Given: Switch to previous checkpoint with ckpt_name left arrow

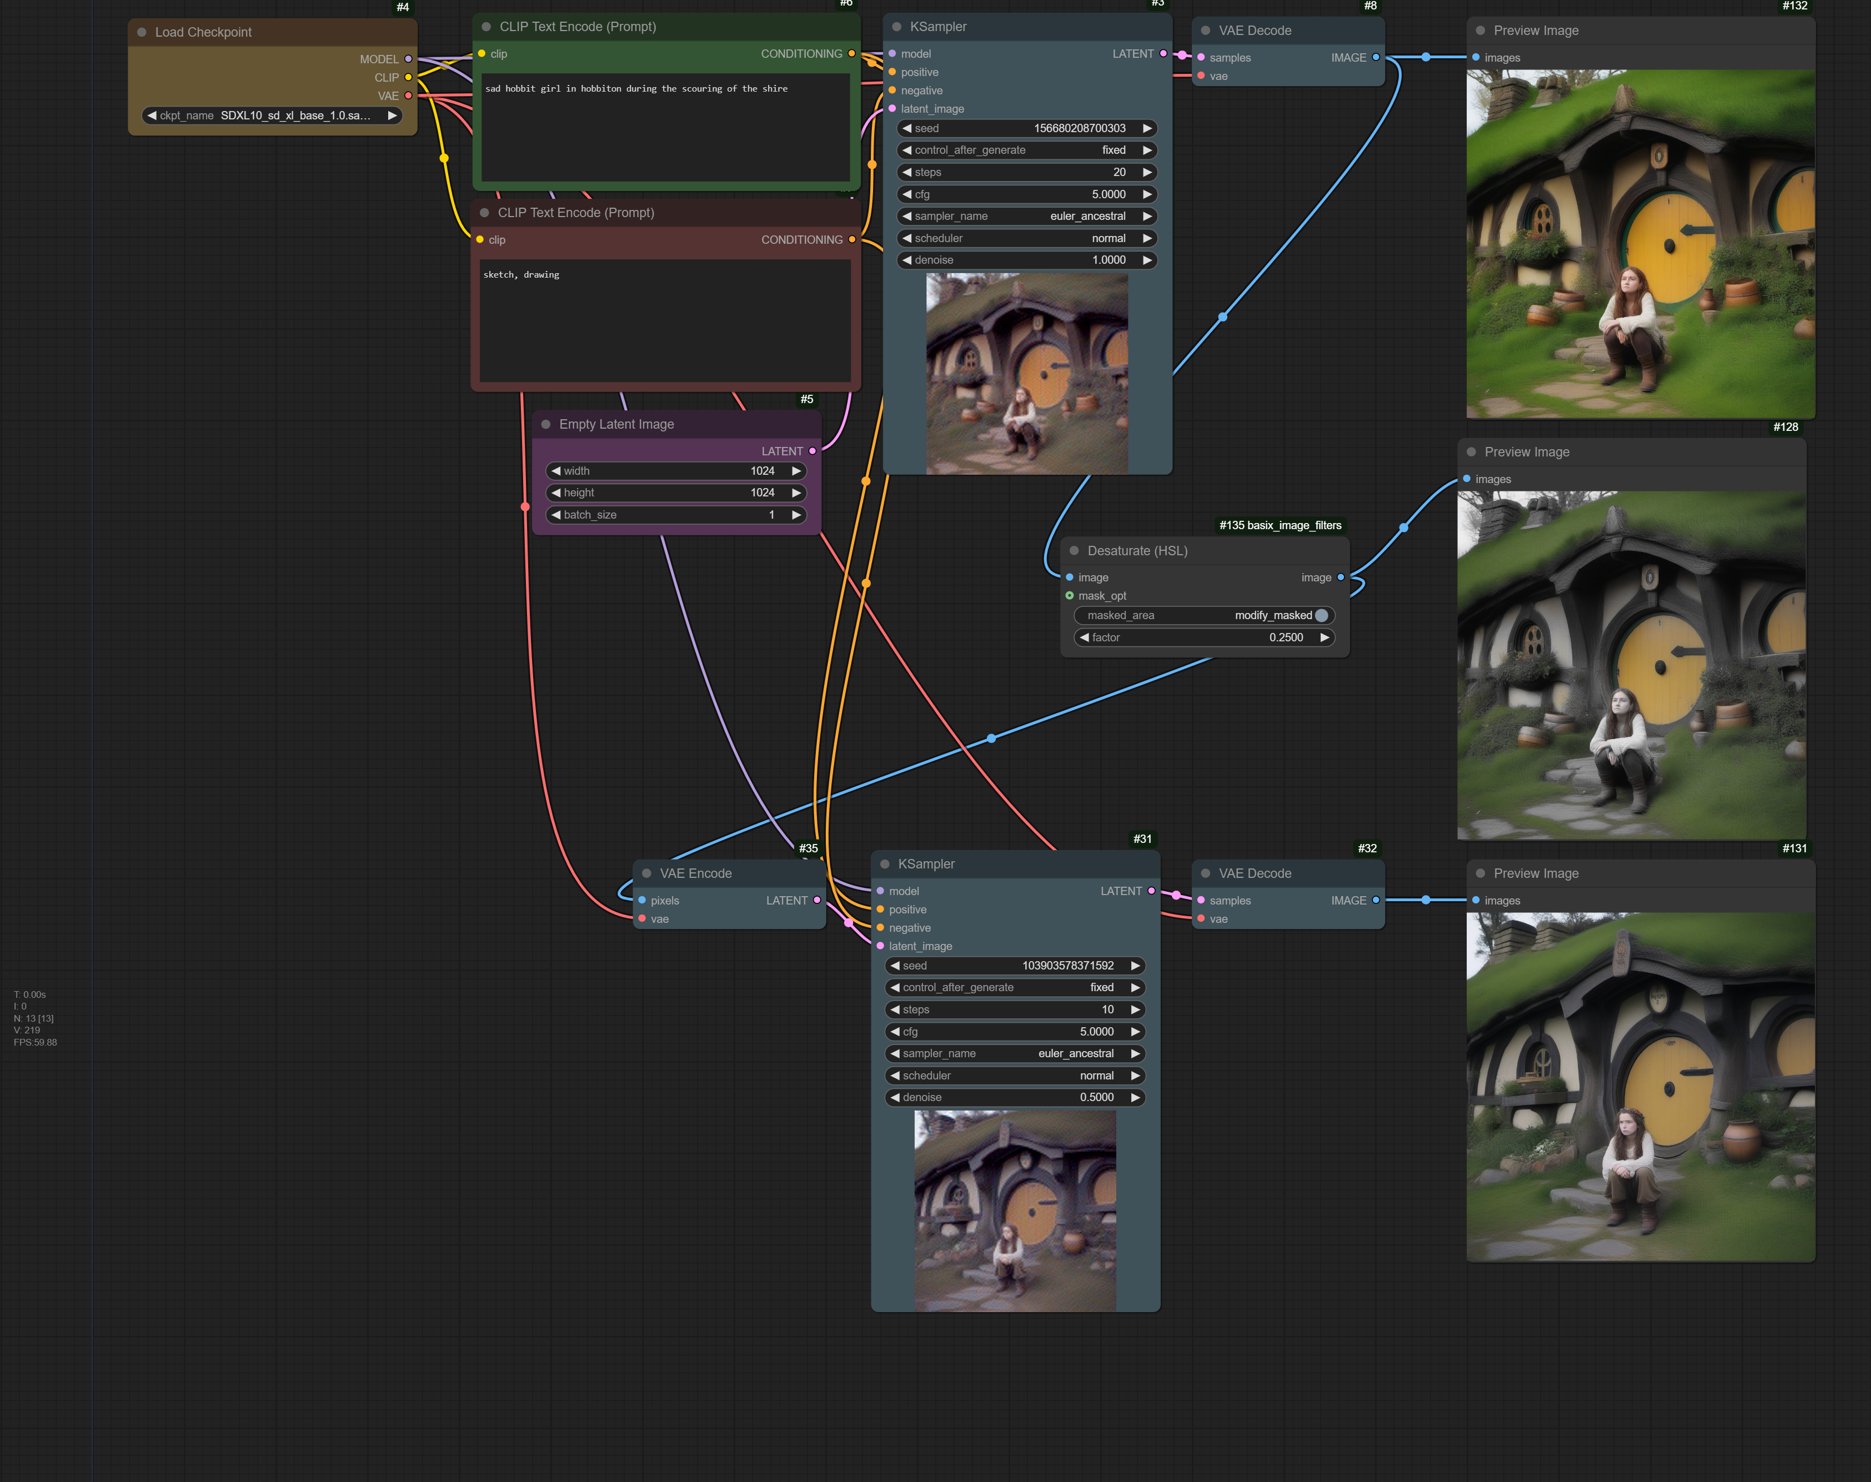Looking at the screenshot, I should click(x=152, y=115).
